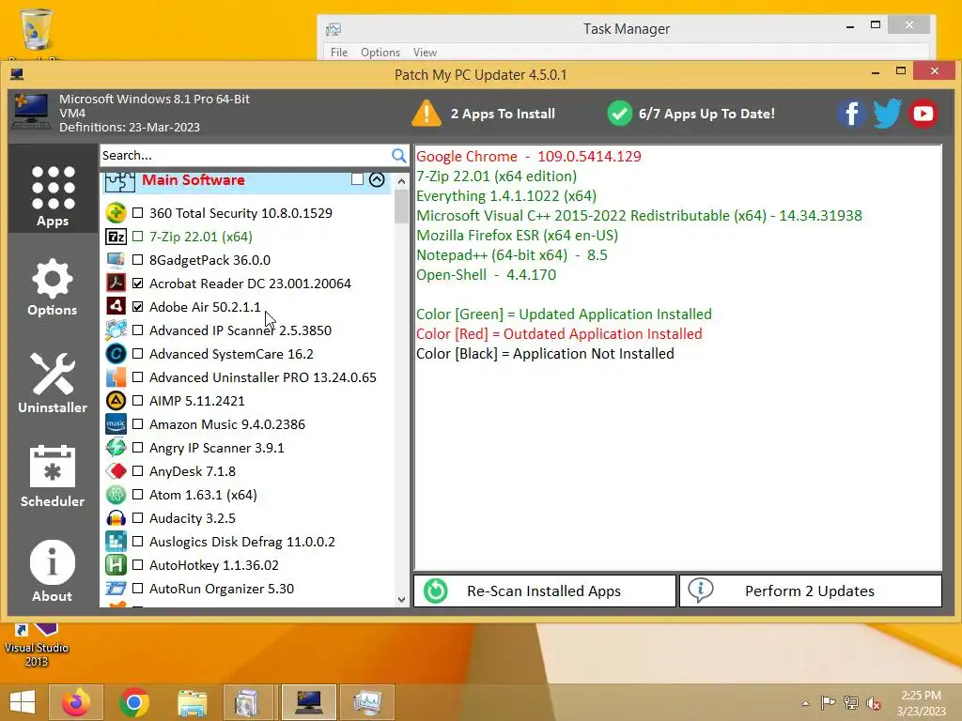Open Visual Studio 2013 desktop shortcut
This screenshot has height=721, width=962.
point(37,645)
